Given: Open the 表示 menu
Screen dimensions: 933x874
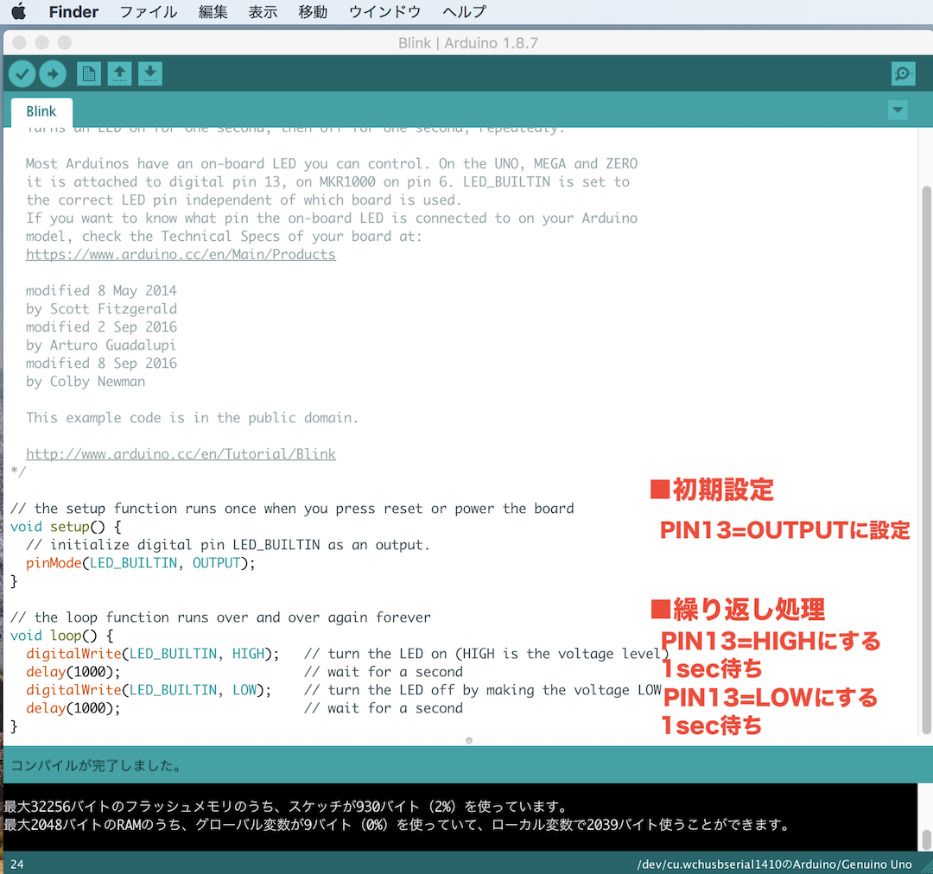Looking at the screenshot, I should tap(263, 11).
